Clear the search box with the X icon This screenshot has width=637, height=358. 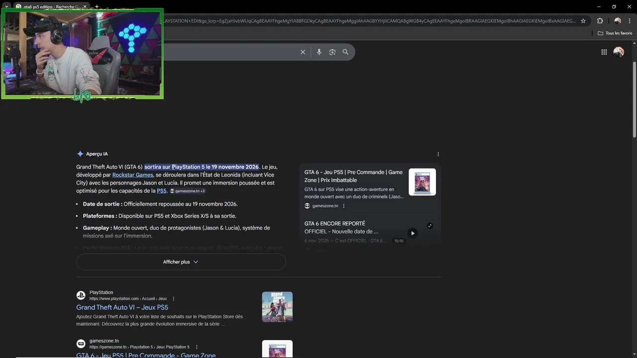tap(303, 52)
